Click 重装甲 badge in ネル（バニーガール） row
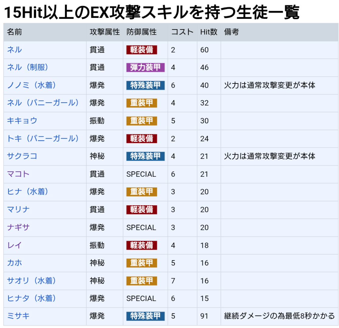 142,103
